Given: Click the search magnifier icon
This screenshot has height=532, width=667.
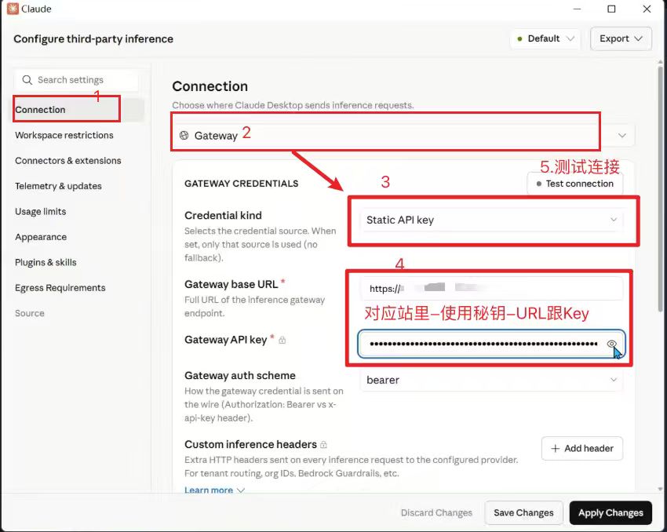Looking at the screenshot, I should tap(27, 80).
